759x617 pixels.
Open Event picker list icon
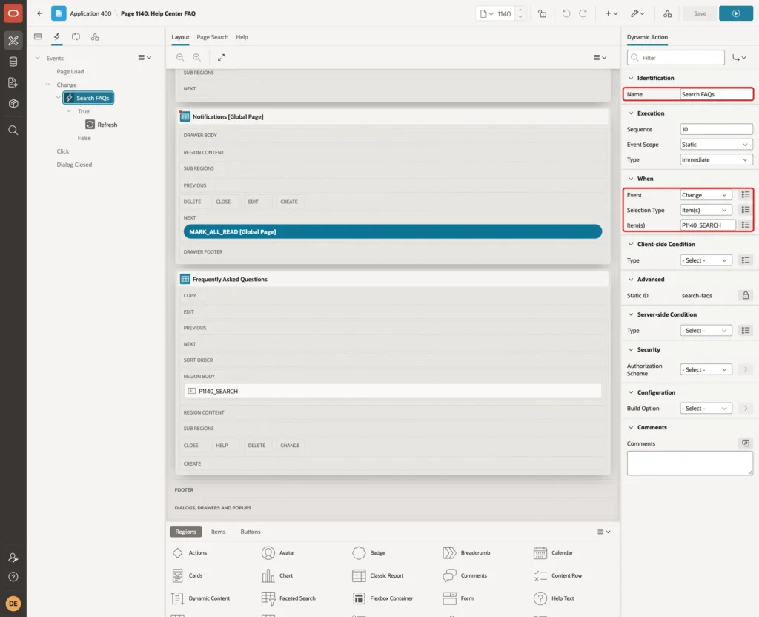click(746, 195)
